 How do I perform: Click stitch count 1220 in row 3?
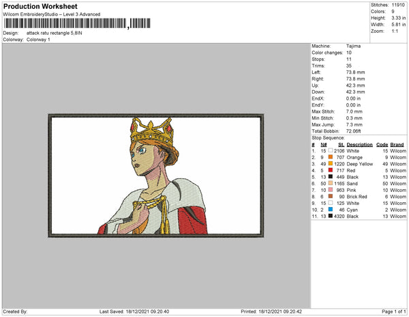[x=339, y=164]
